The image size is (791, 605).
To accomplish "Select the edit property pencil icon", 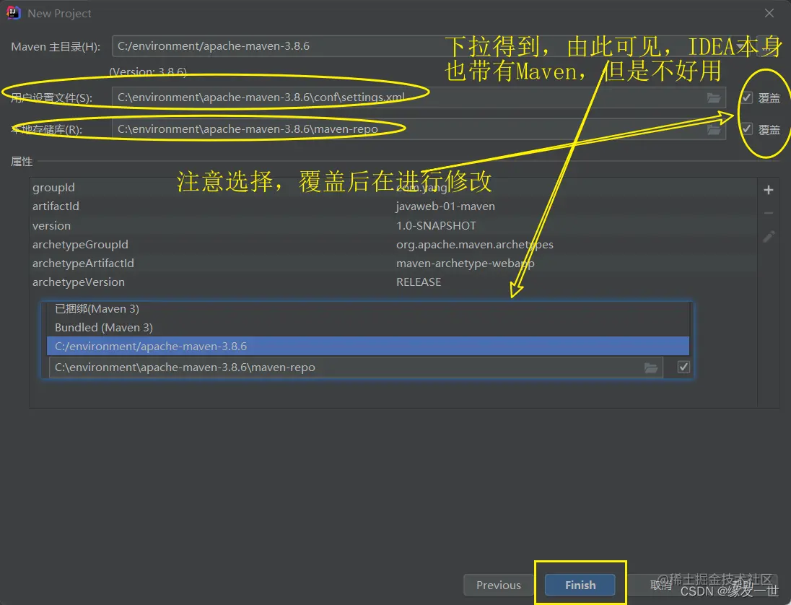I will pyautogui.click(x=769, y=236).
